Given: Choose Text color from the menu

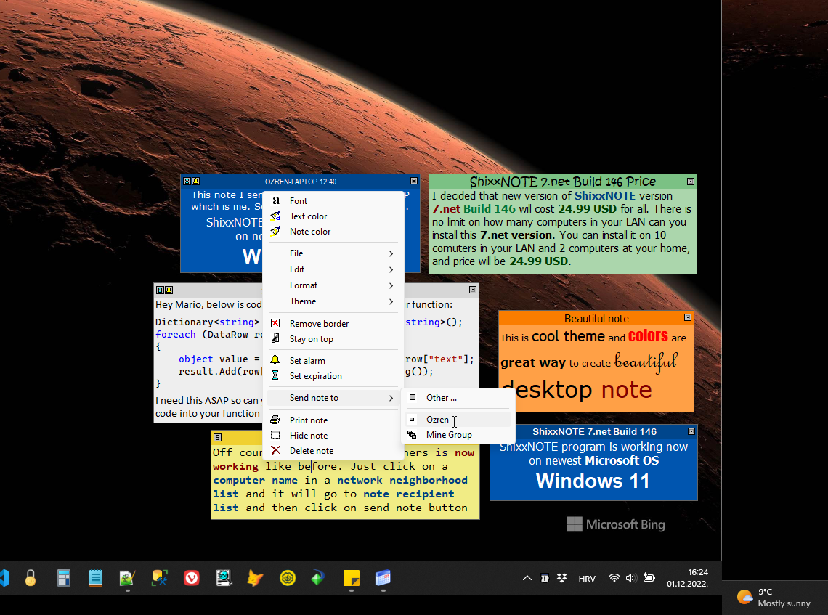Looking at the screenshot, I should 333,216.
